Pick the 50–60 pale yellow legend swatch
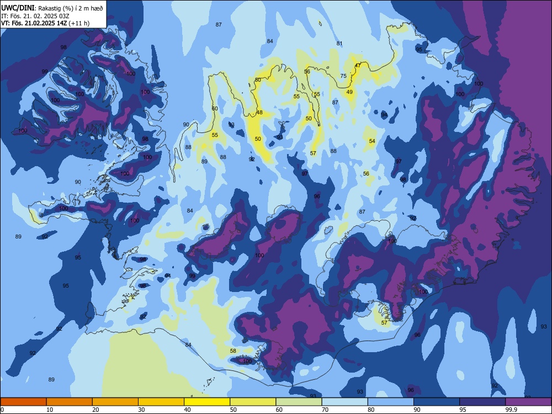Screen dimensions: 552x414 253,402
